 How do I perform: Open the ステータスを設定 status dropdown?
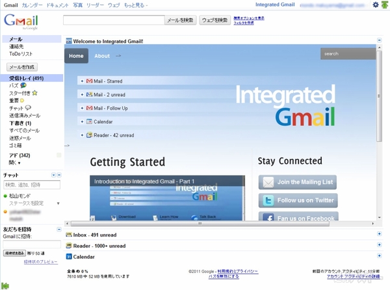[x=58, y=204]
